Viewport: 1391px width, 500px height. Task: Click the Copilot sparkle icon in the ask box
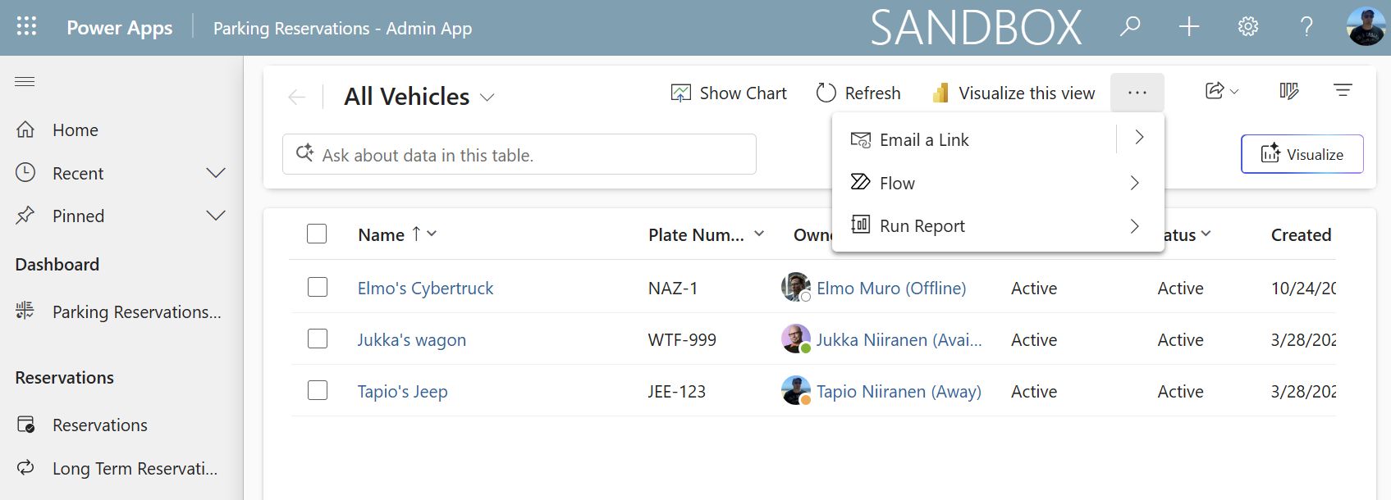(x=305, y=152)
